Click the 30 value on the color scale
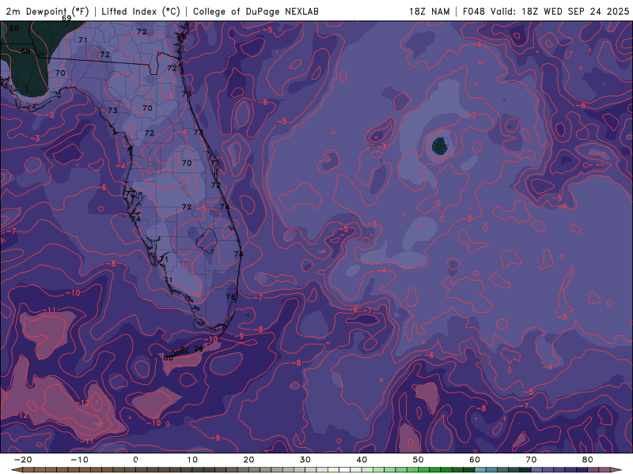The height and width of the screenshot is (474, 633). click(x=305, y=460)
